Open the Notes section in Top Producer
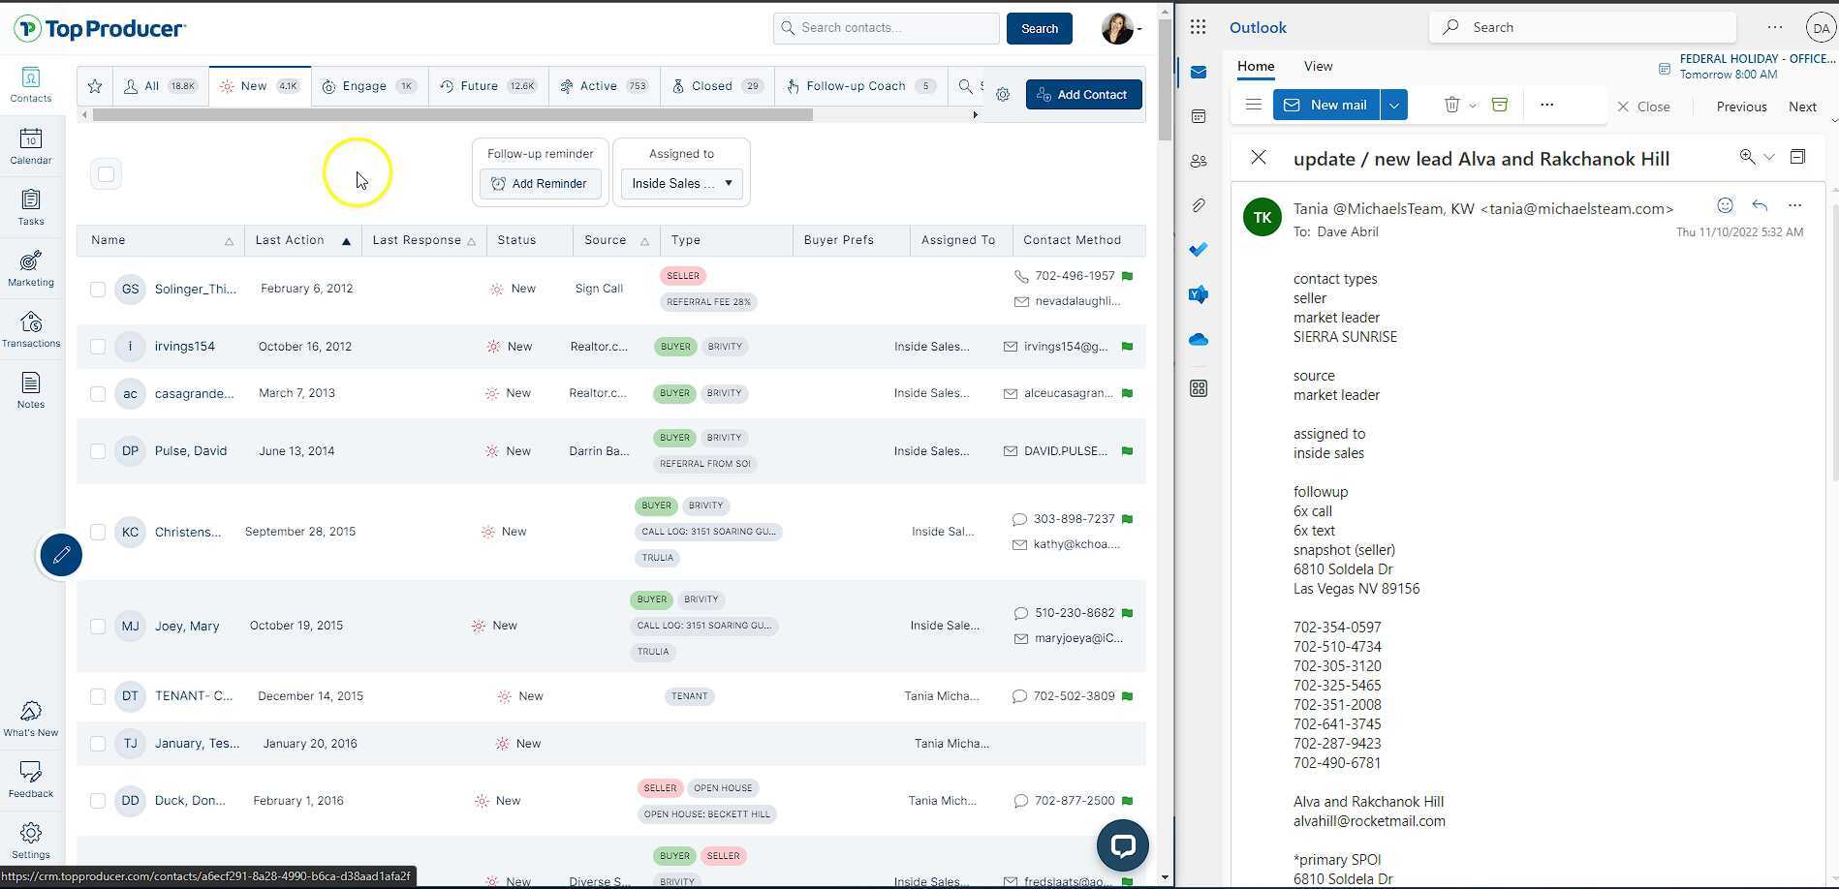 [x=30, y=390]
